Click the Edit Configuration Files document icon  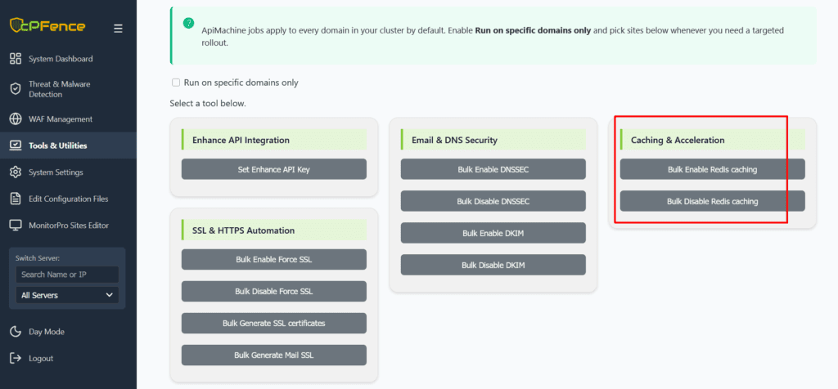click(15, 199)
